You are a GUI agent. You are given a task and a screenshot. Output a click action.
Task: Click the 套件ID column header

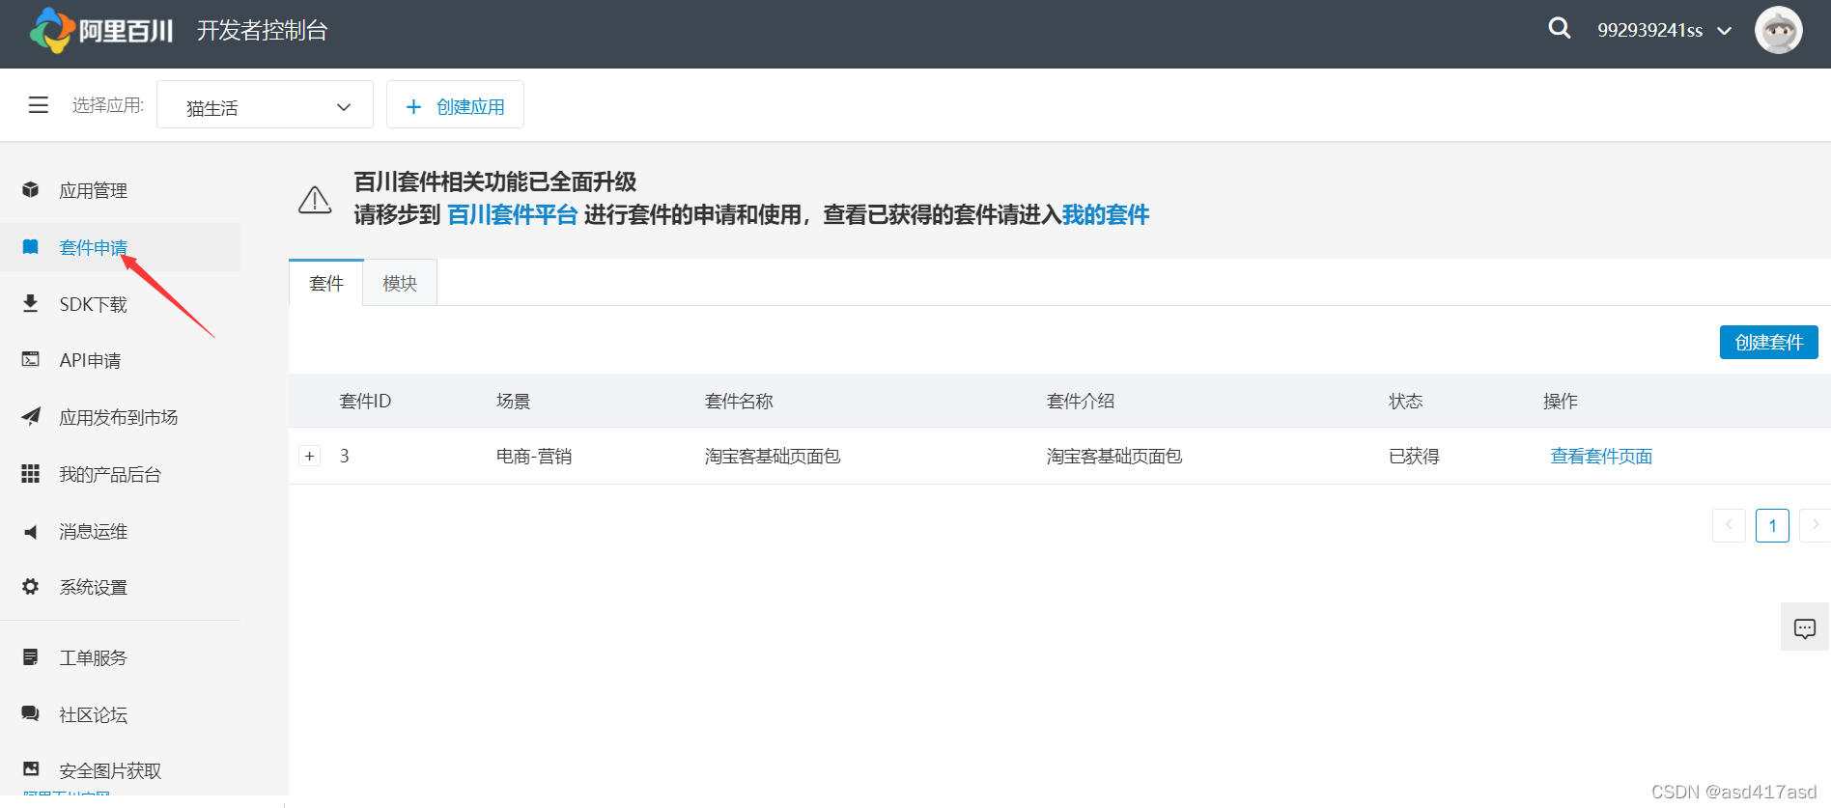click(365, 401)
